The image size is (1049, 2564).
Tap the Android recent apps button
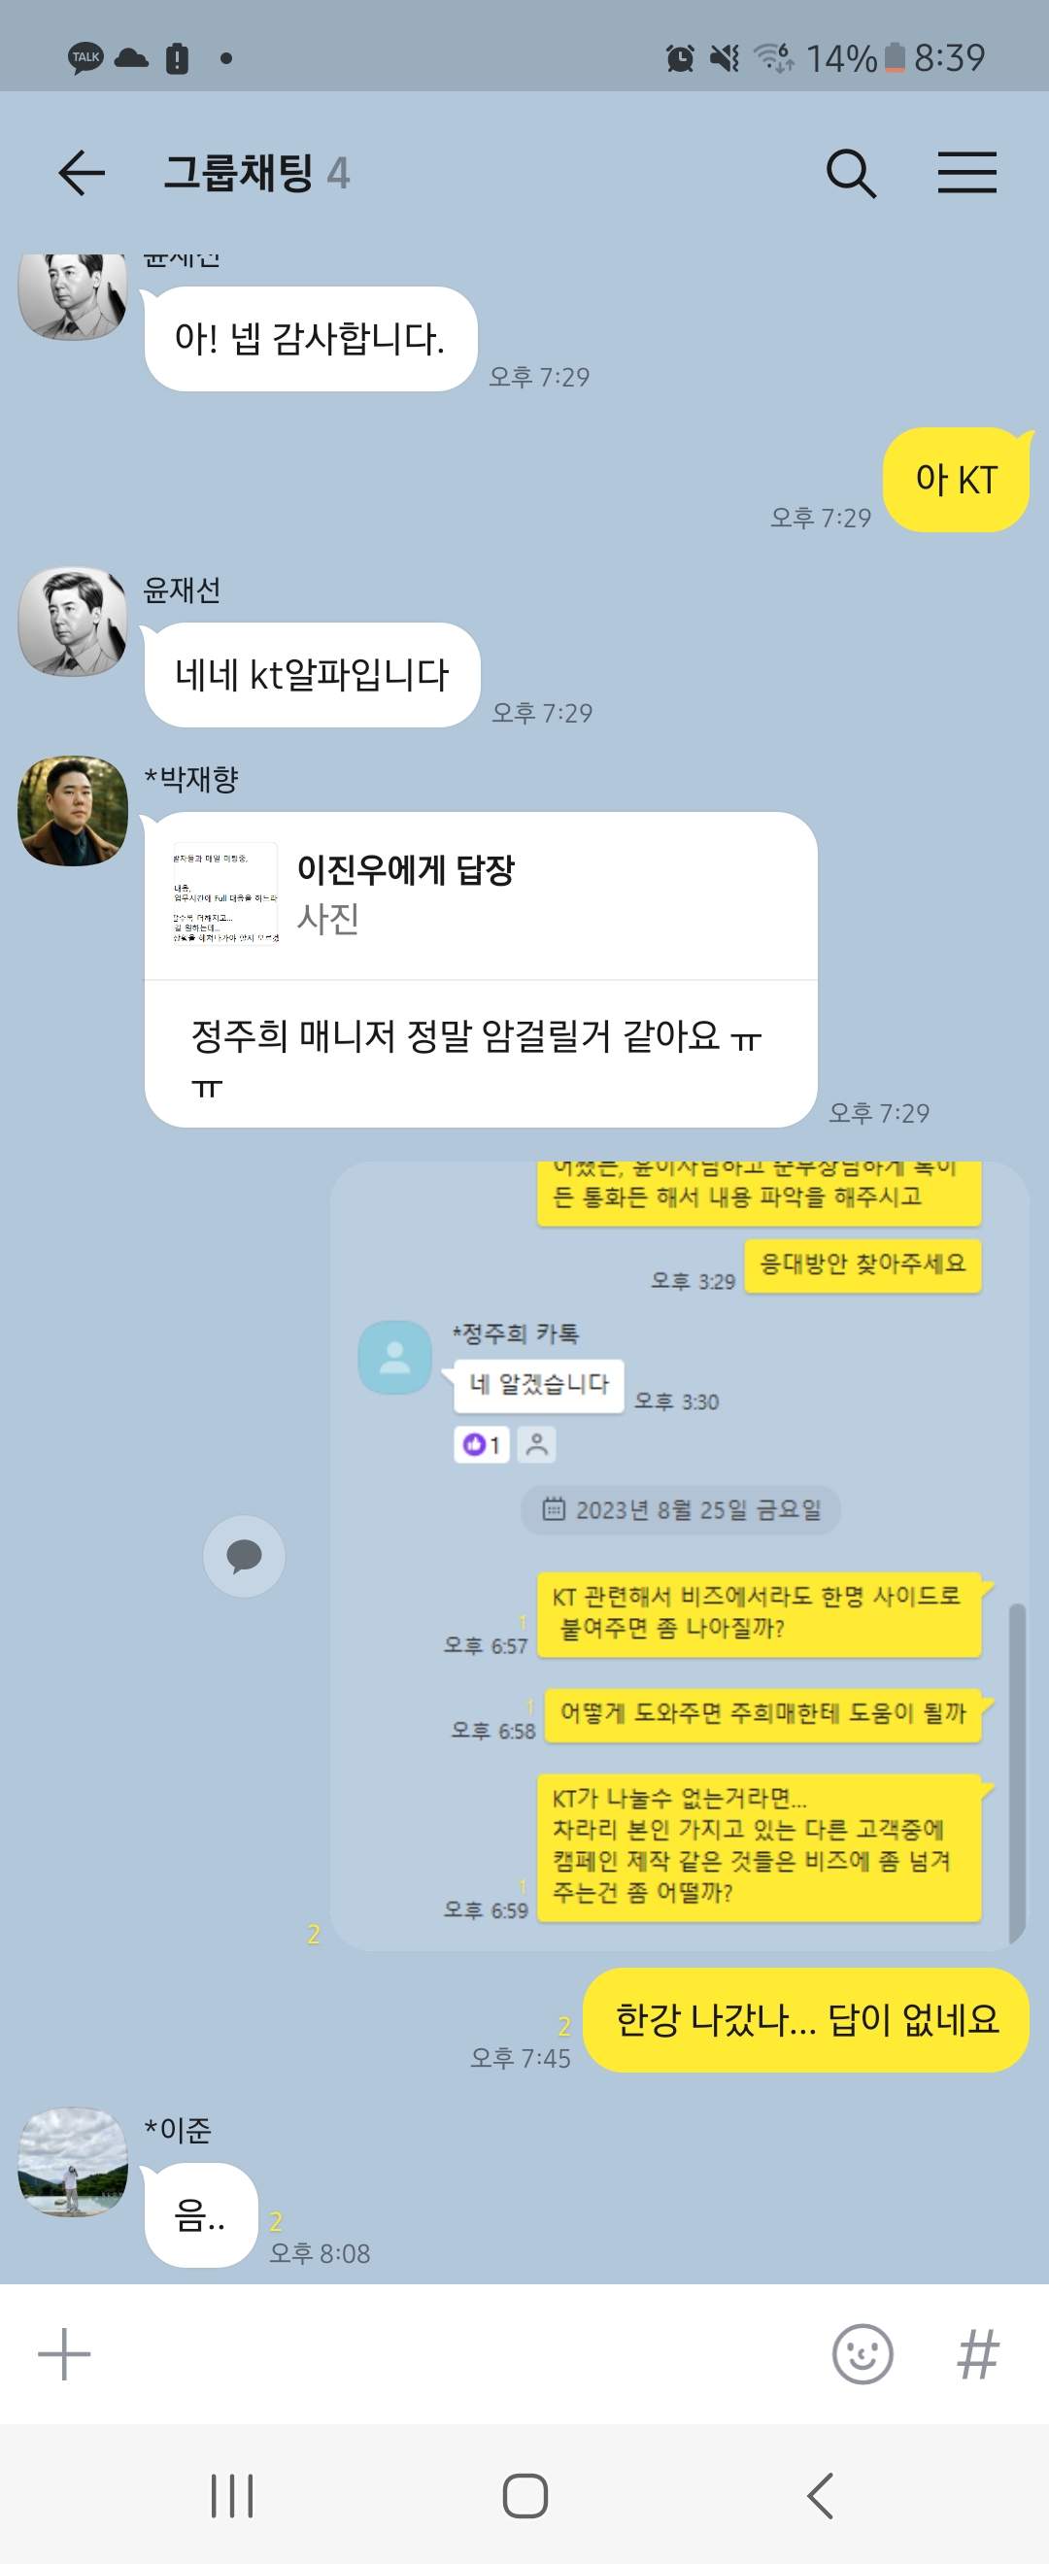(x=232, y=2496)
